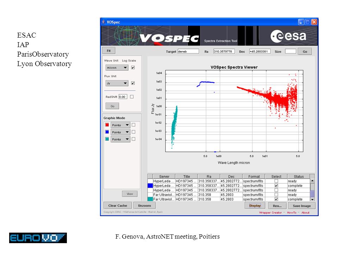Check the box beside red Points dropdown
The height and width of the screenshot is (253, 338).
point(133,125)
